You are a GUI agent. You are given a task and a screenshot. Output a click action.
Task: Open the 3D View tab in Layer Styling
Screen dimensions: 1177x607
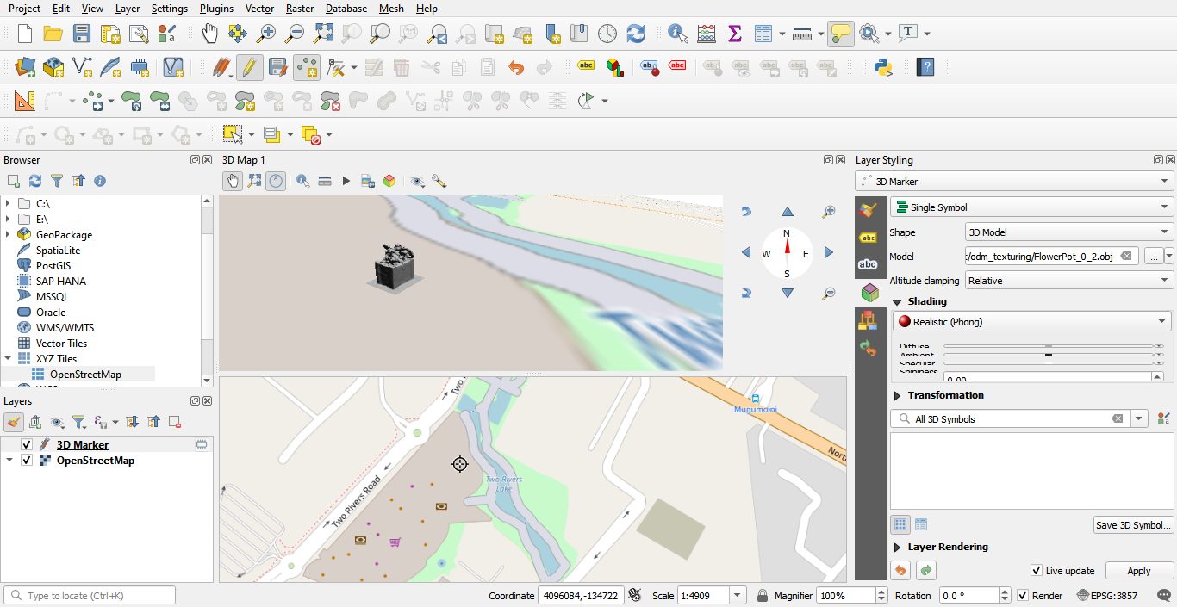[869, 293]
